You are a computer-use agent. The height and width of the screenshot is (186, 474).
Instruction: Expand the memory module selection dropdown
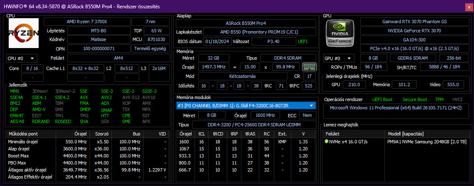point(311,106)
